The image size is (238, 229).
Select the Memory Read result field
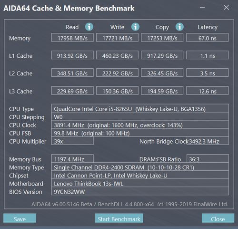[72, 38]
